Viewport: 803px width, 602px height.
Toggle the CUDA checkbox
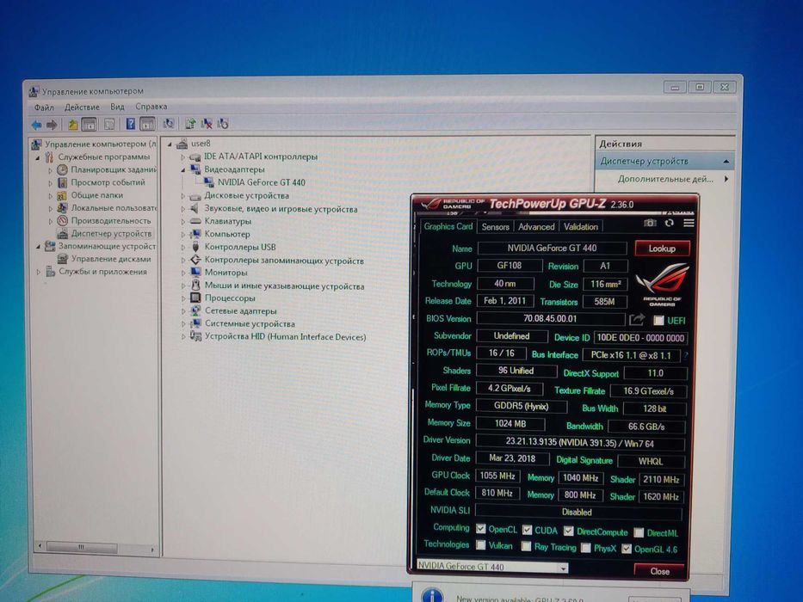click(x=527, y=531)
